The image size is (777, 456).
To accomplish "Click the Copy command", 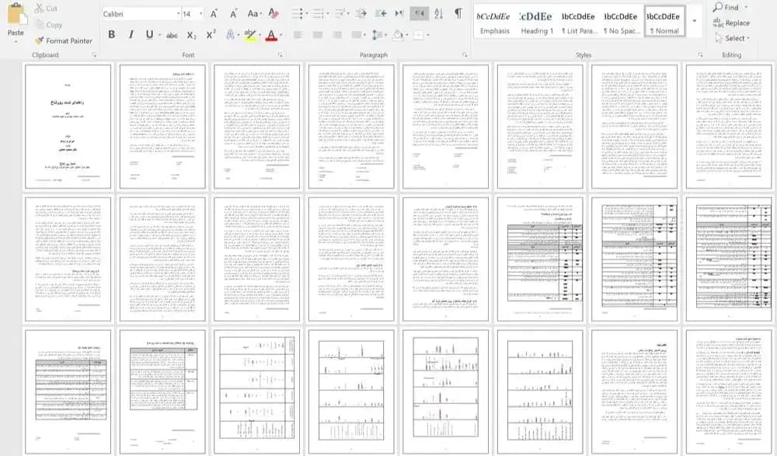I will click(x=48, y=25).
